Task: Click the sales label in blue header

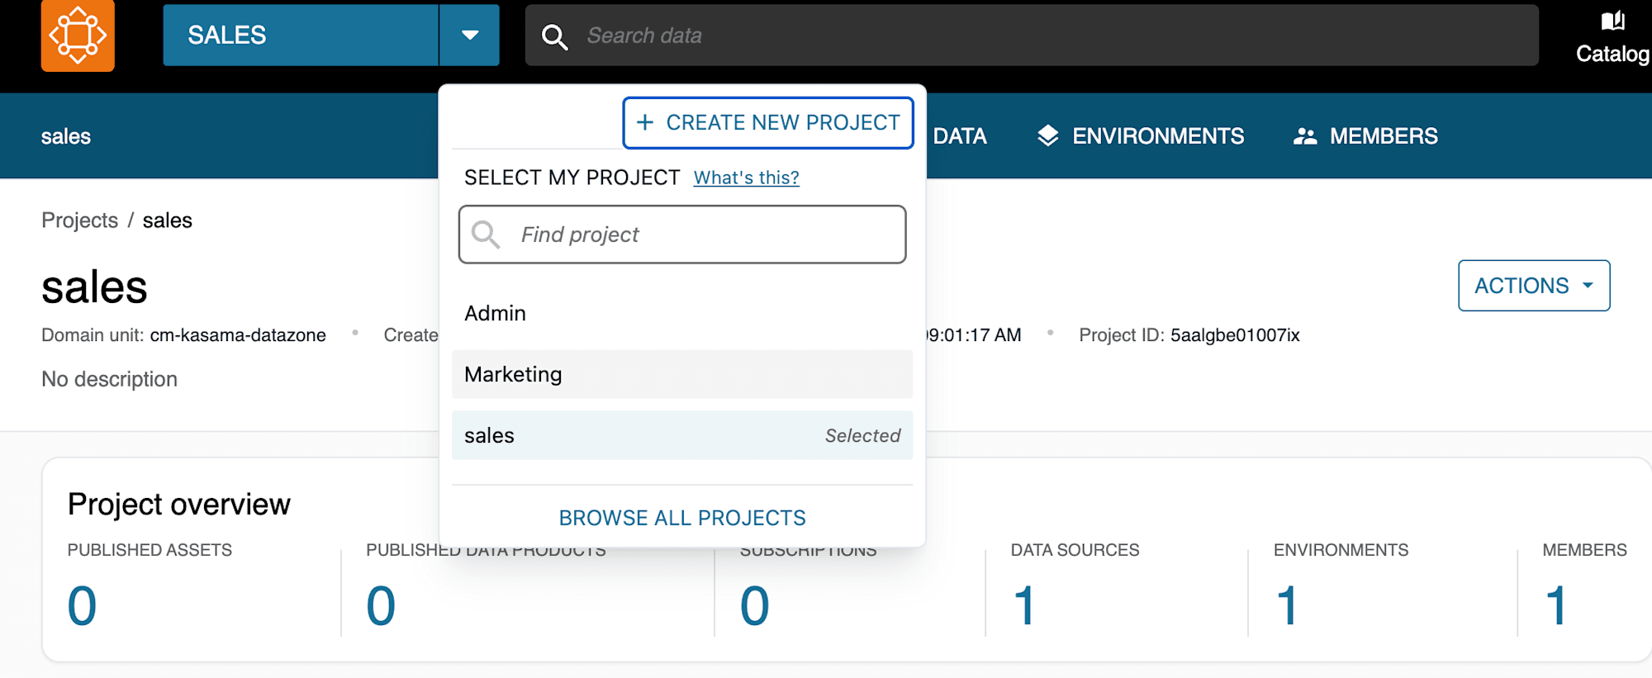Action: coord(66,137)
